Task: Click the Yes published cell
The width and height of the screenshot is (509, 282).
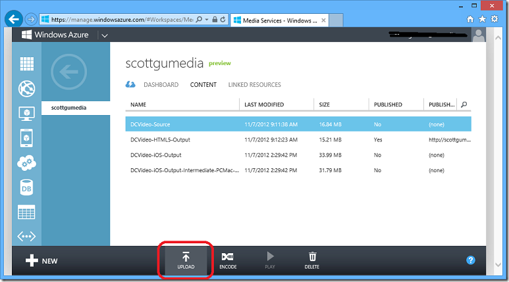Action: pos(378,140)
